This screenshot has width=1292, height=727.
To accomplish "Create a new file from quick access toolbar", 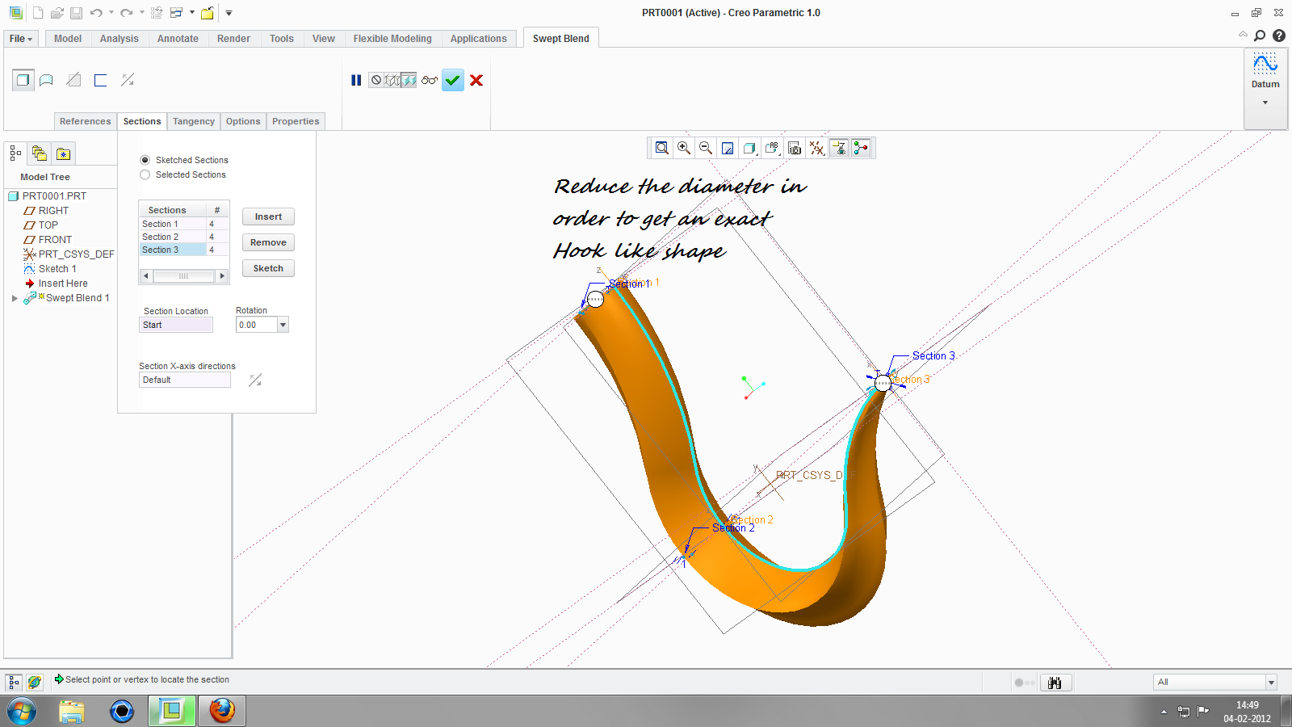I will click(38, 13).
